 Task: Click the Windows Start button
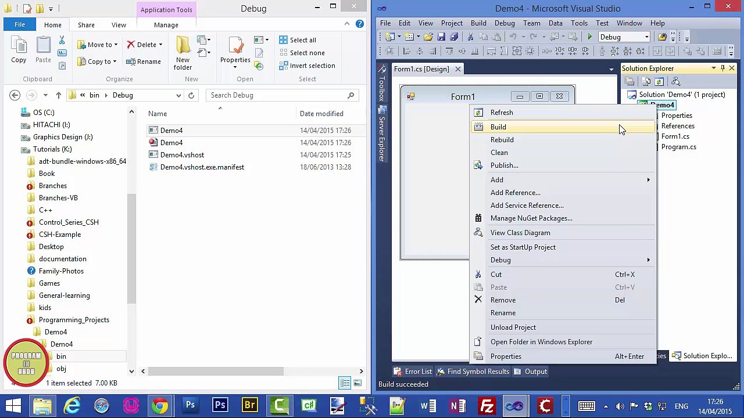13,405
